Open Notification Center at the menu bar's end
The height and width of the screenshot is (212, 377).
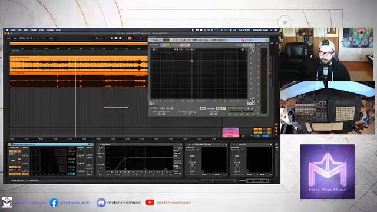click(276, 30)
